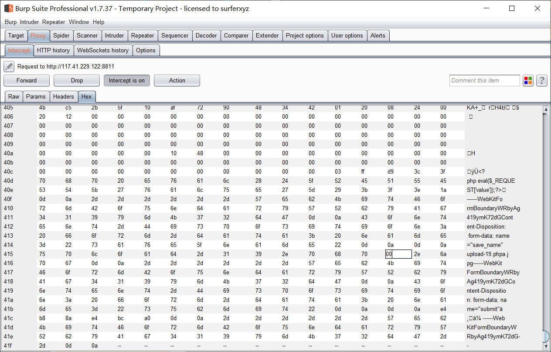Image resolution: width=551 pixels, height=352 pixels.
Task: Open the Alerts tab
Action: 378,36
